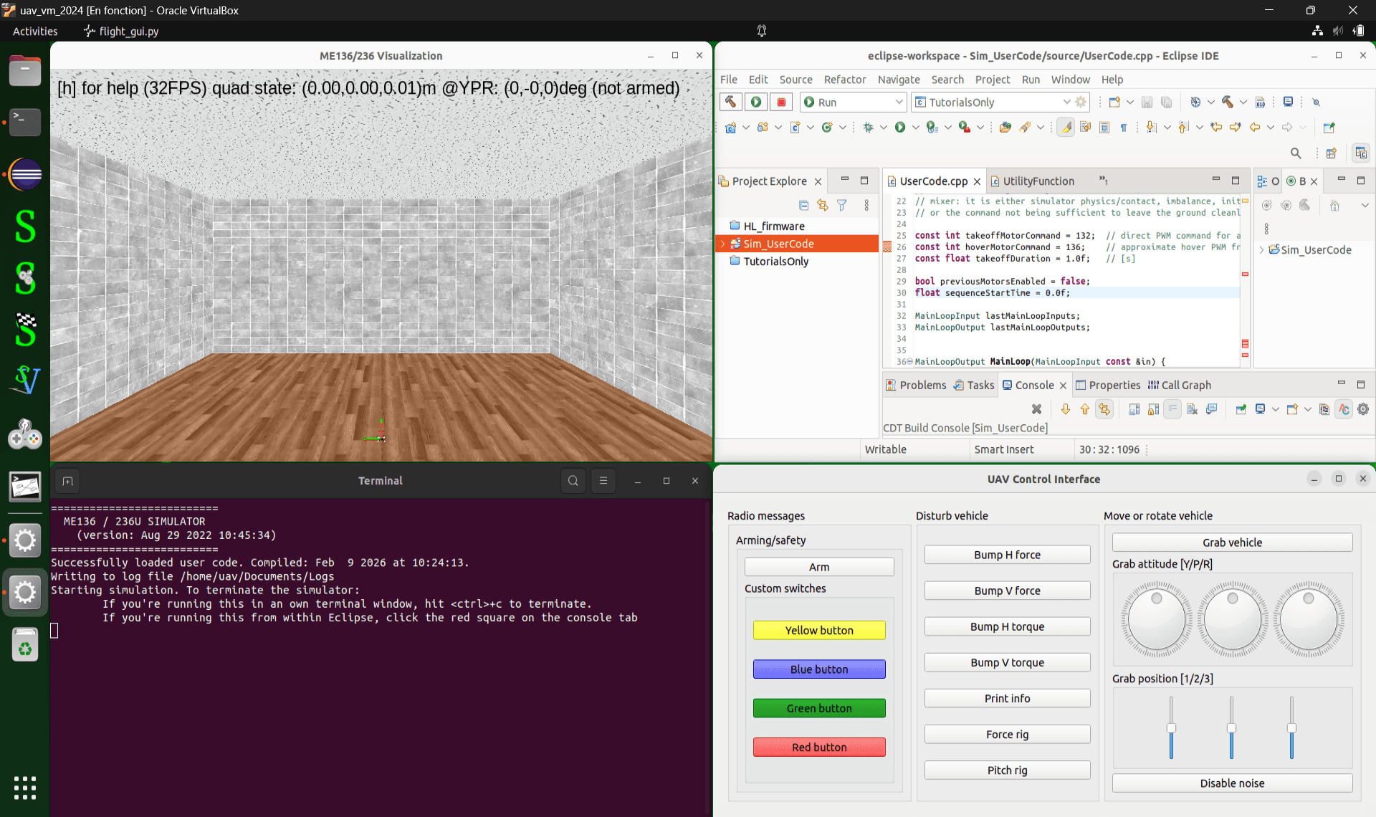Open dropdown arrow next to Display Selected Console

click(1275, 409)
